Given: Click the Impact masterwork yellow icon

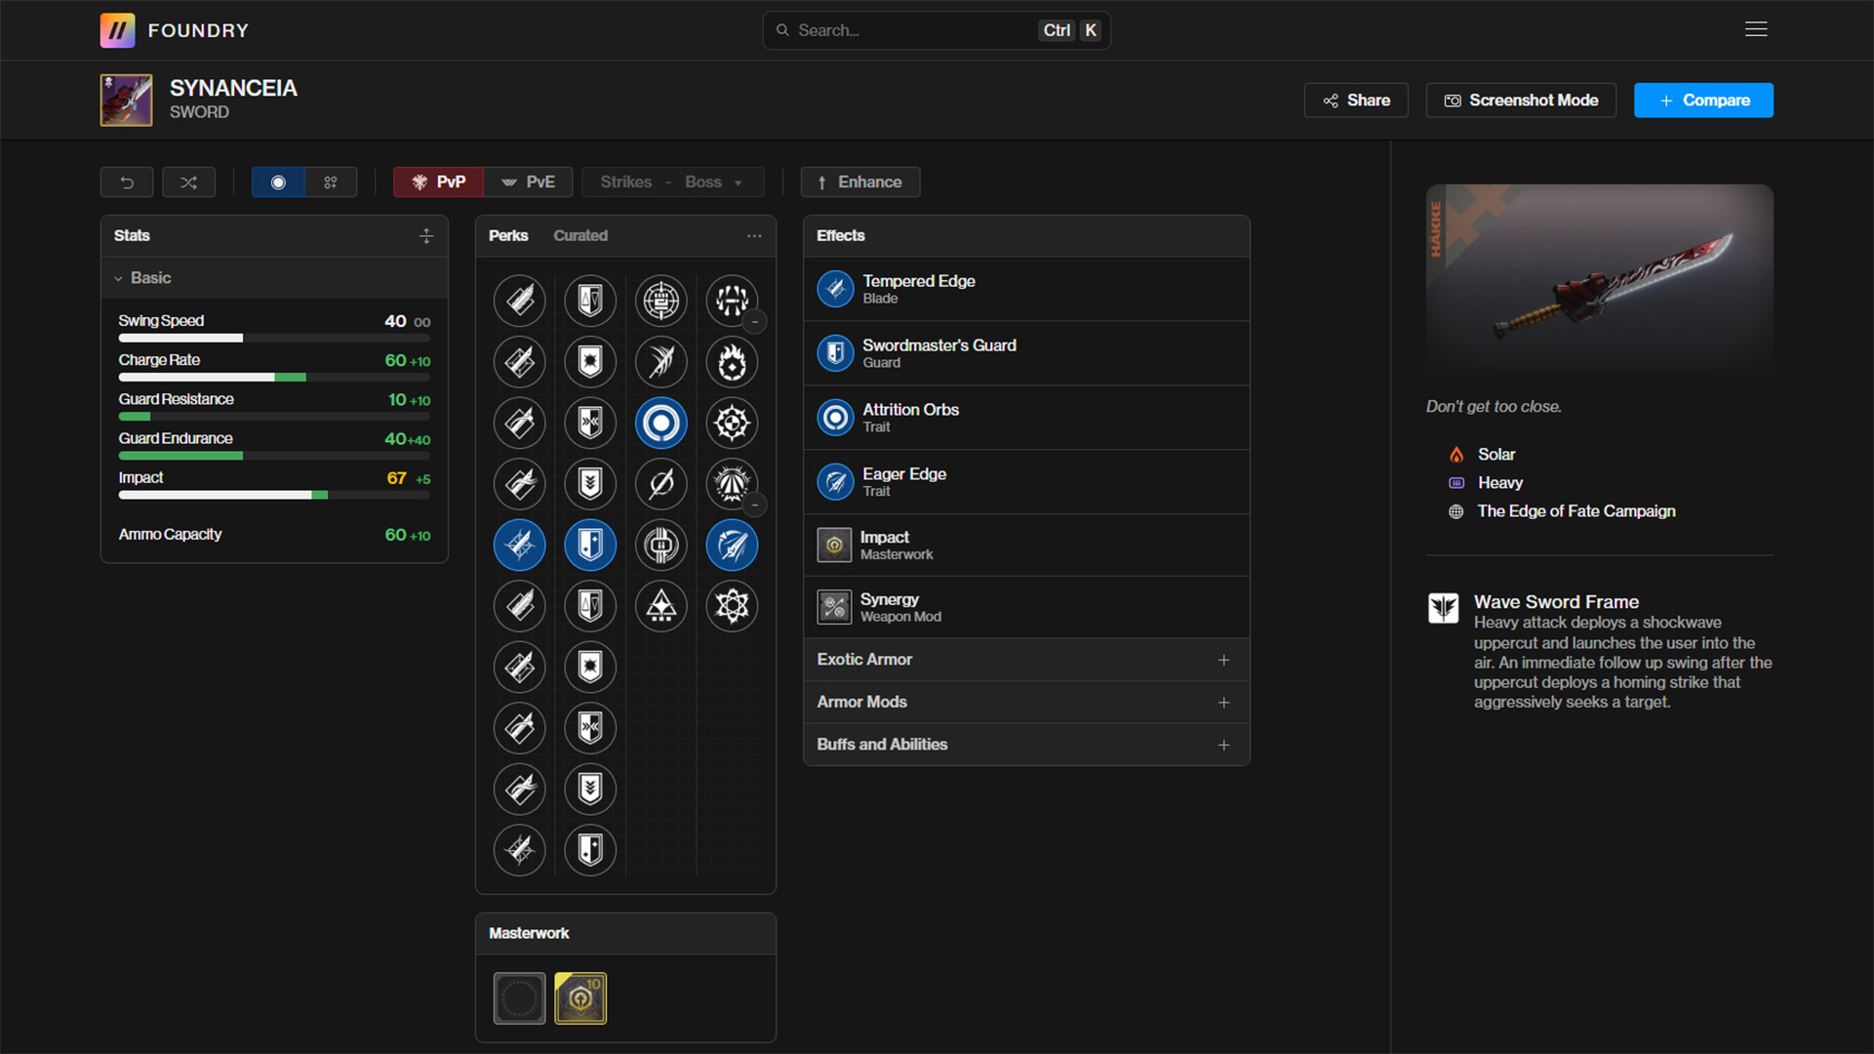Looking at the screenshot, I should pyautogui.click(x=580, y=997).
